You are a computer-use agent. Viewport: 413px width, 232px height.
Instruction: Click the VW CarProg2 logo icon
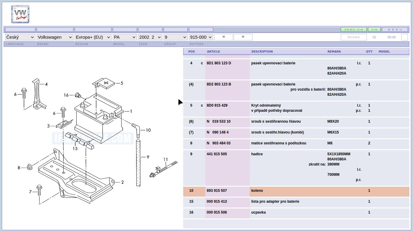click(x=20, y=14)
